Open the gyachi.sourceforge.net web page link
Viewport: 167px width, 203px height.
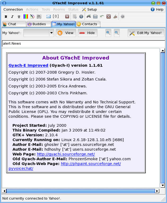tap(66, 154)
